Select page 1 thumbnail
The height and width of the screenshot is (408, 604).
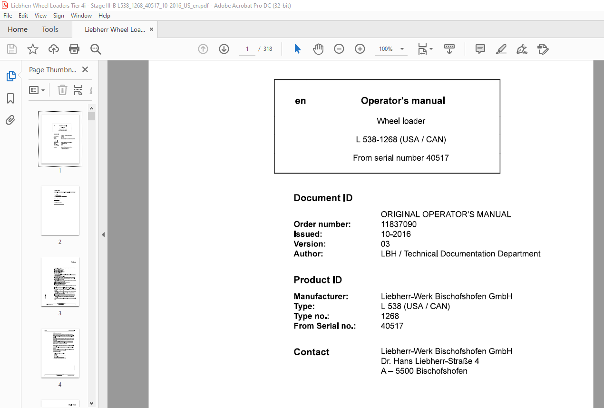[x=60, y=139]
